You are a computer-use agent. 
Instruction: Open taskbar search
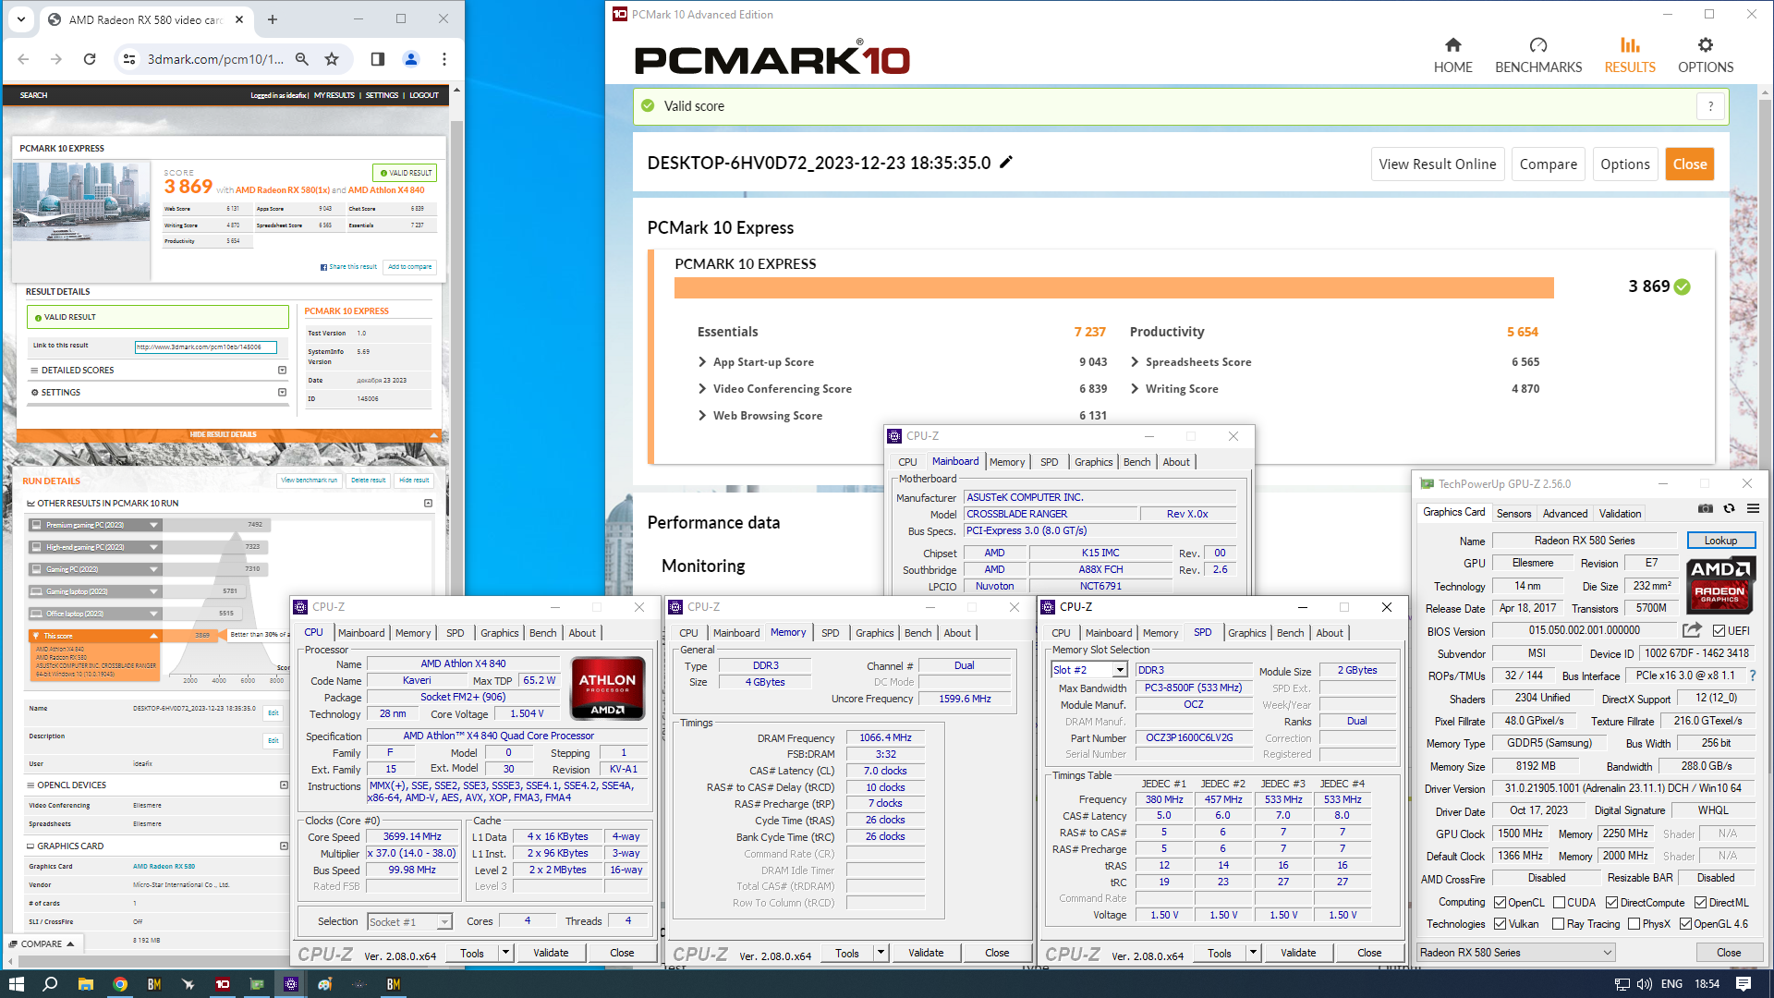tap(50, 984)
